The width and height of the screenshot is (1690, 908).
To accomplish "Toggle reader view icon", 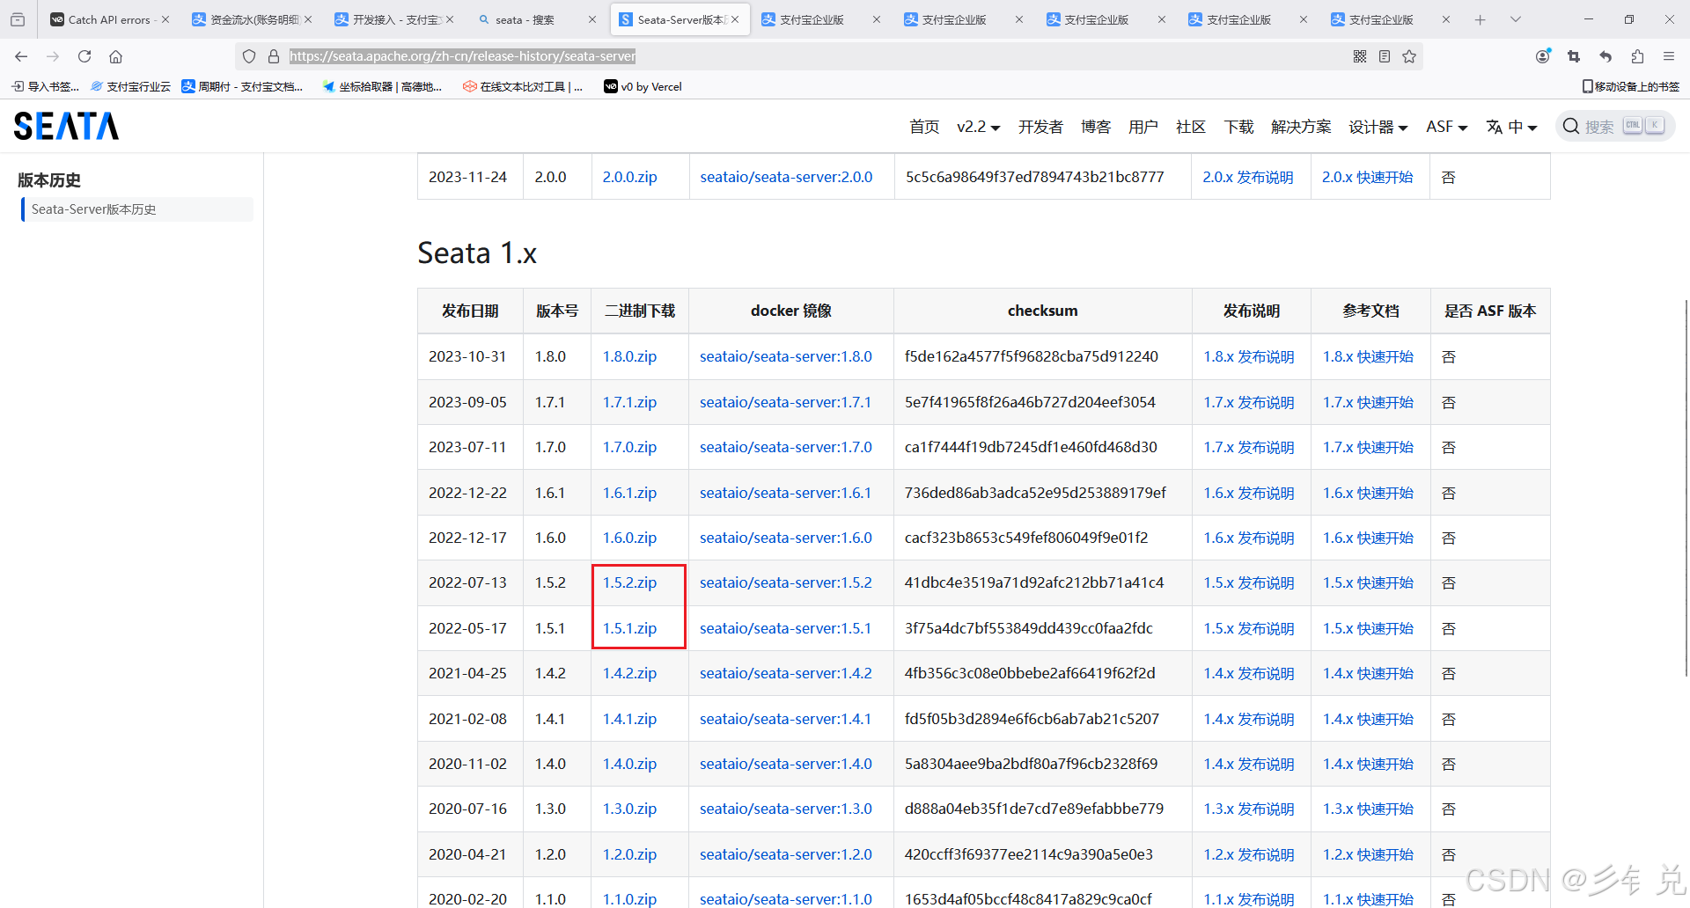I will [1385, 56].
